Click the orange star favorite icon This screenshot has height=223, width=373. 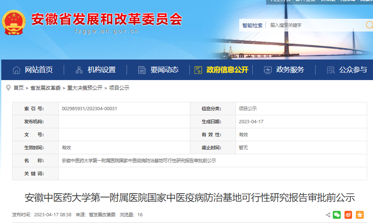pyautogui.click(x=360, y=215)
